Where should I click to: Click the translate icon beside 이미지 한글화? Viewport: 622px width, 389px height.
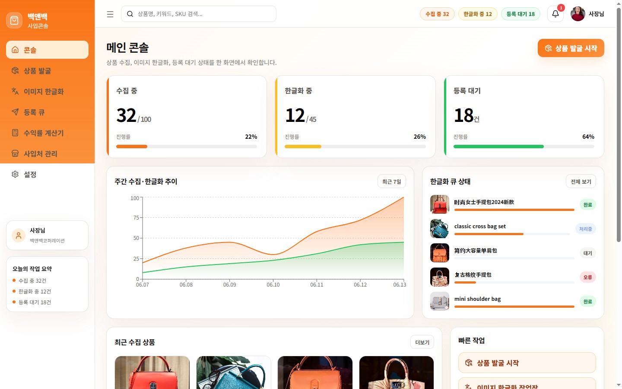[15, 91]
